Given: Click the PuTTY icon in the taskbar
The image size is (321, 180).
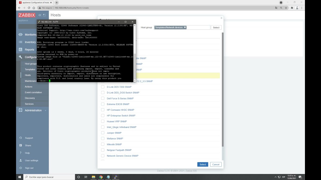Looking at the screenshot, I should [x=116, y=177].
